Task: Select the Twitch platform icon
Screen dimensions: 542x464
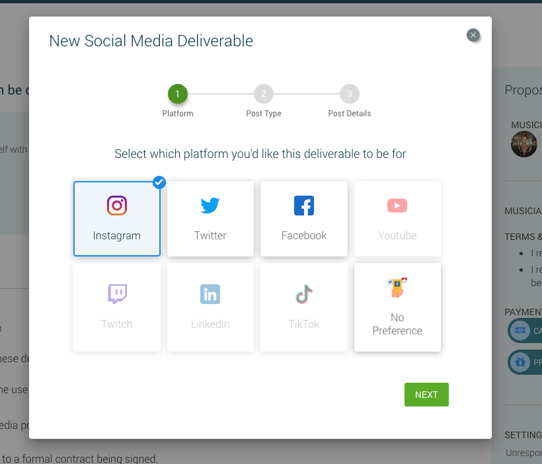Action: pyautogui.click(x=116, y=294)
